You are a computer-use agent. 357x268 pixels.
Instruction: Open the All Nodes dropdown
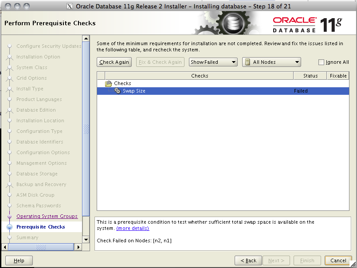(x=271, y=62)
